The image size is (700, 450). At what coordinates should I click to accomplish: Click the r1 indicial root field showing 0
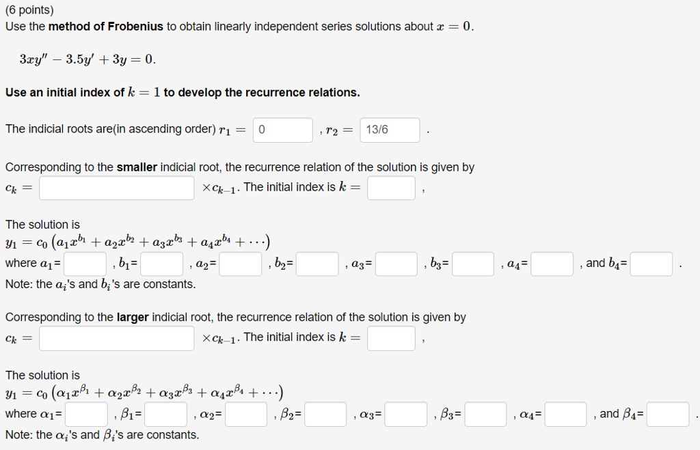pyautogui.click(x=282, y=130)
